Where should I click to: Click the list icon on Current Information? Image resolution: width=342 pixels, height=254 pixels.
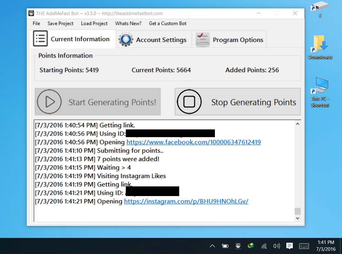[40, 38]
